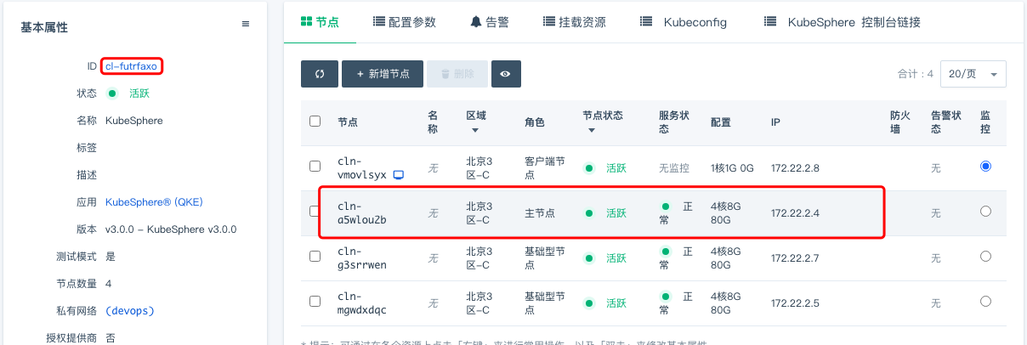Click the refresh node list icon button
Viewport: 1027px width, 345px height.
point(320,74)
